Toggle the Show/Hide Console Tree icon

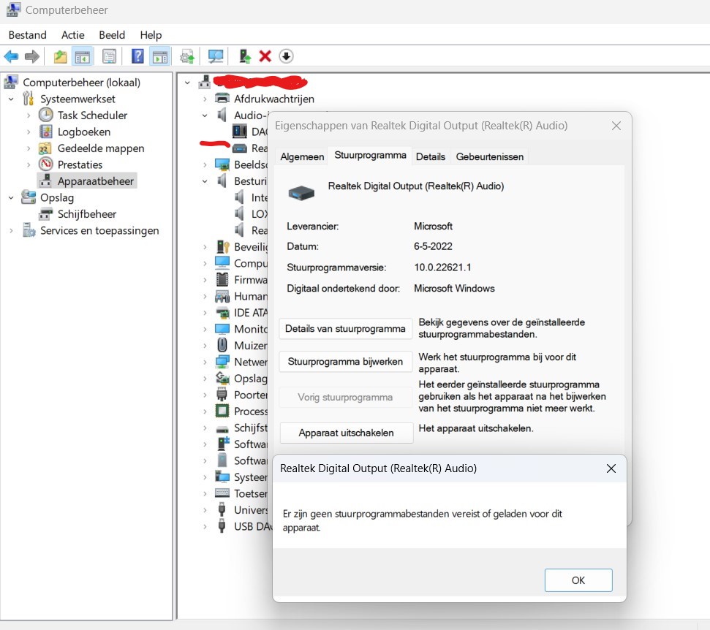(83, 56)
